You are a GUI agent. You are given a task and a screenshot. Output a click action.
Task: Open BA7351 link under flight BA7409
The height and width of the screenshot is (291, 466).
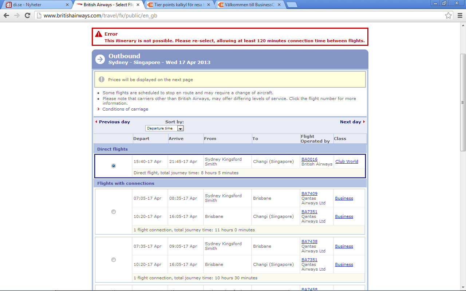pos(309,212)
